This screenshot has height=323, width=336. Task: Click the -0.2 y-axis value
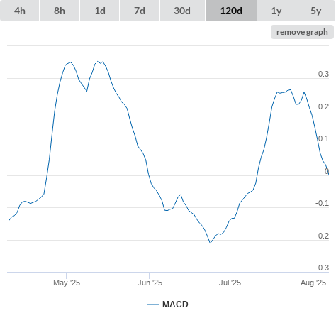coord(322,236)
